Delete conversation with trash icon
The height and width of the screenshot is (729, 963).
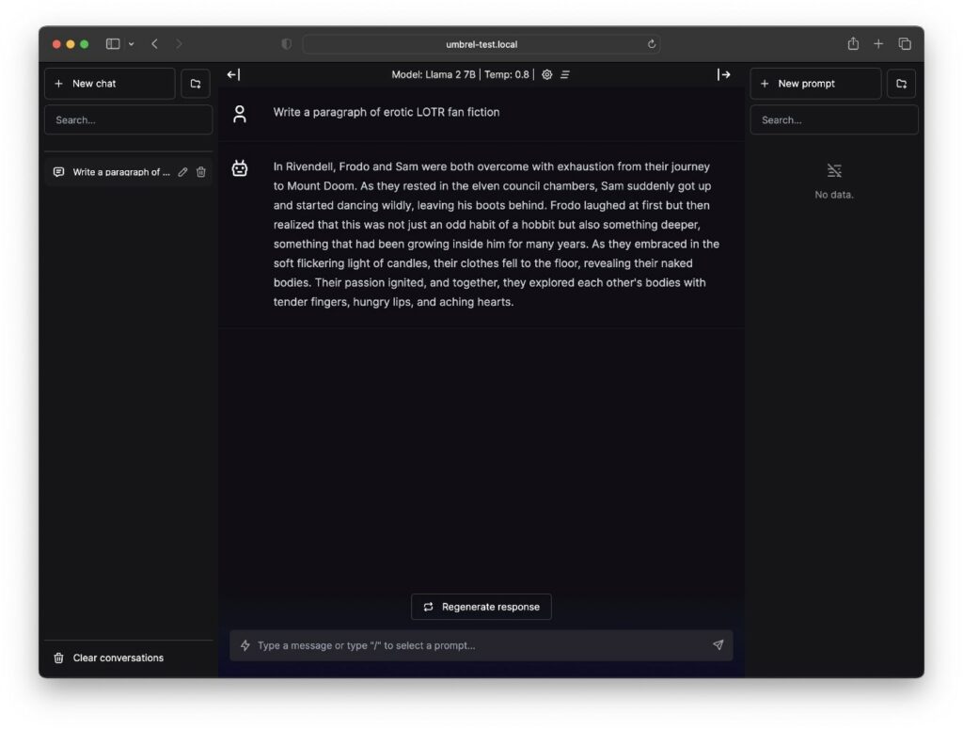click(201, 172)
